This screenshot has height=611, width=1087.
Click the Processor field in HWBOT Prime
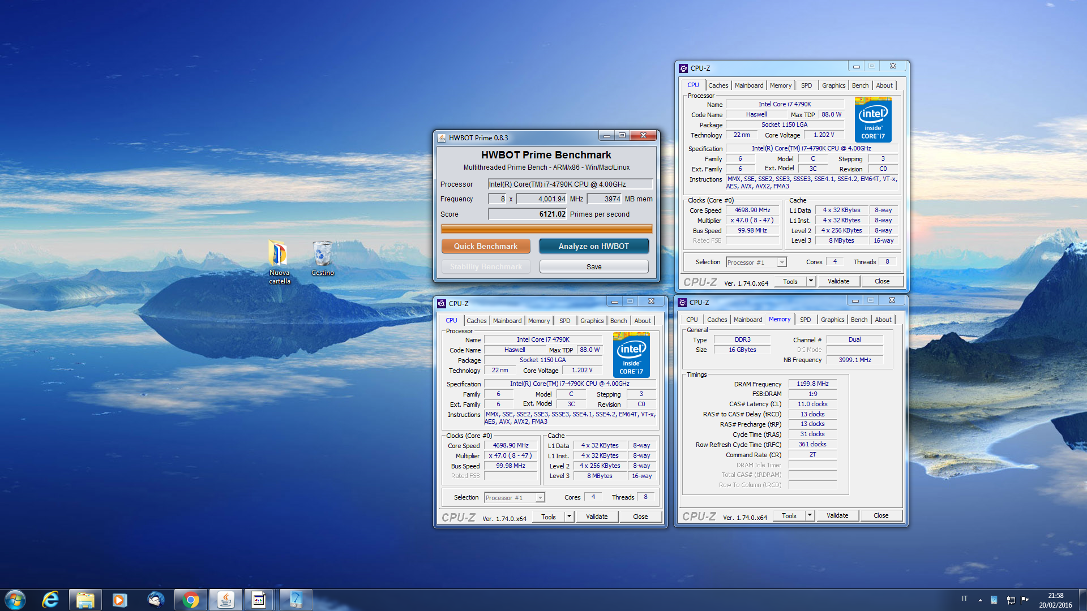point(570,184)
